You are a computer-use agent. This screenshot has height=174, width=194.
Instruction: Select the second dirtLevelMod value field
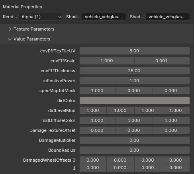[x=120, y=110]
